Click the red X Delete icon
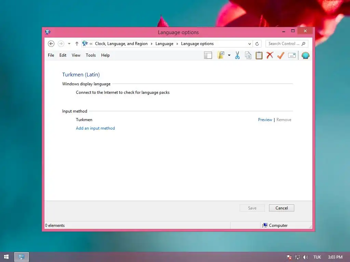This screenshot has width=350, height=262. tap(270, 55)
